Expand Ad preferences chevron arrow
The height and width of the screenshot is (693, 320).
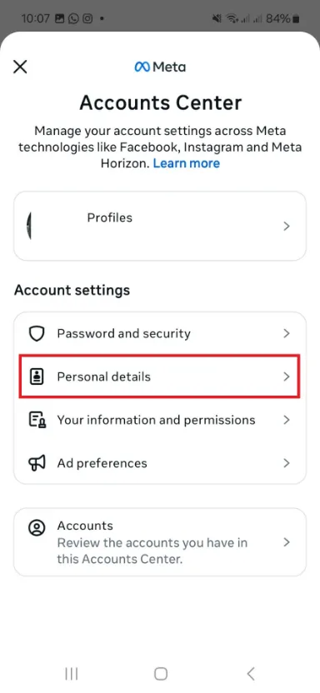(x=287, y=463)
